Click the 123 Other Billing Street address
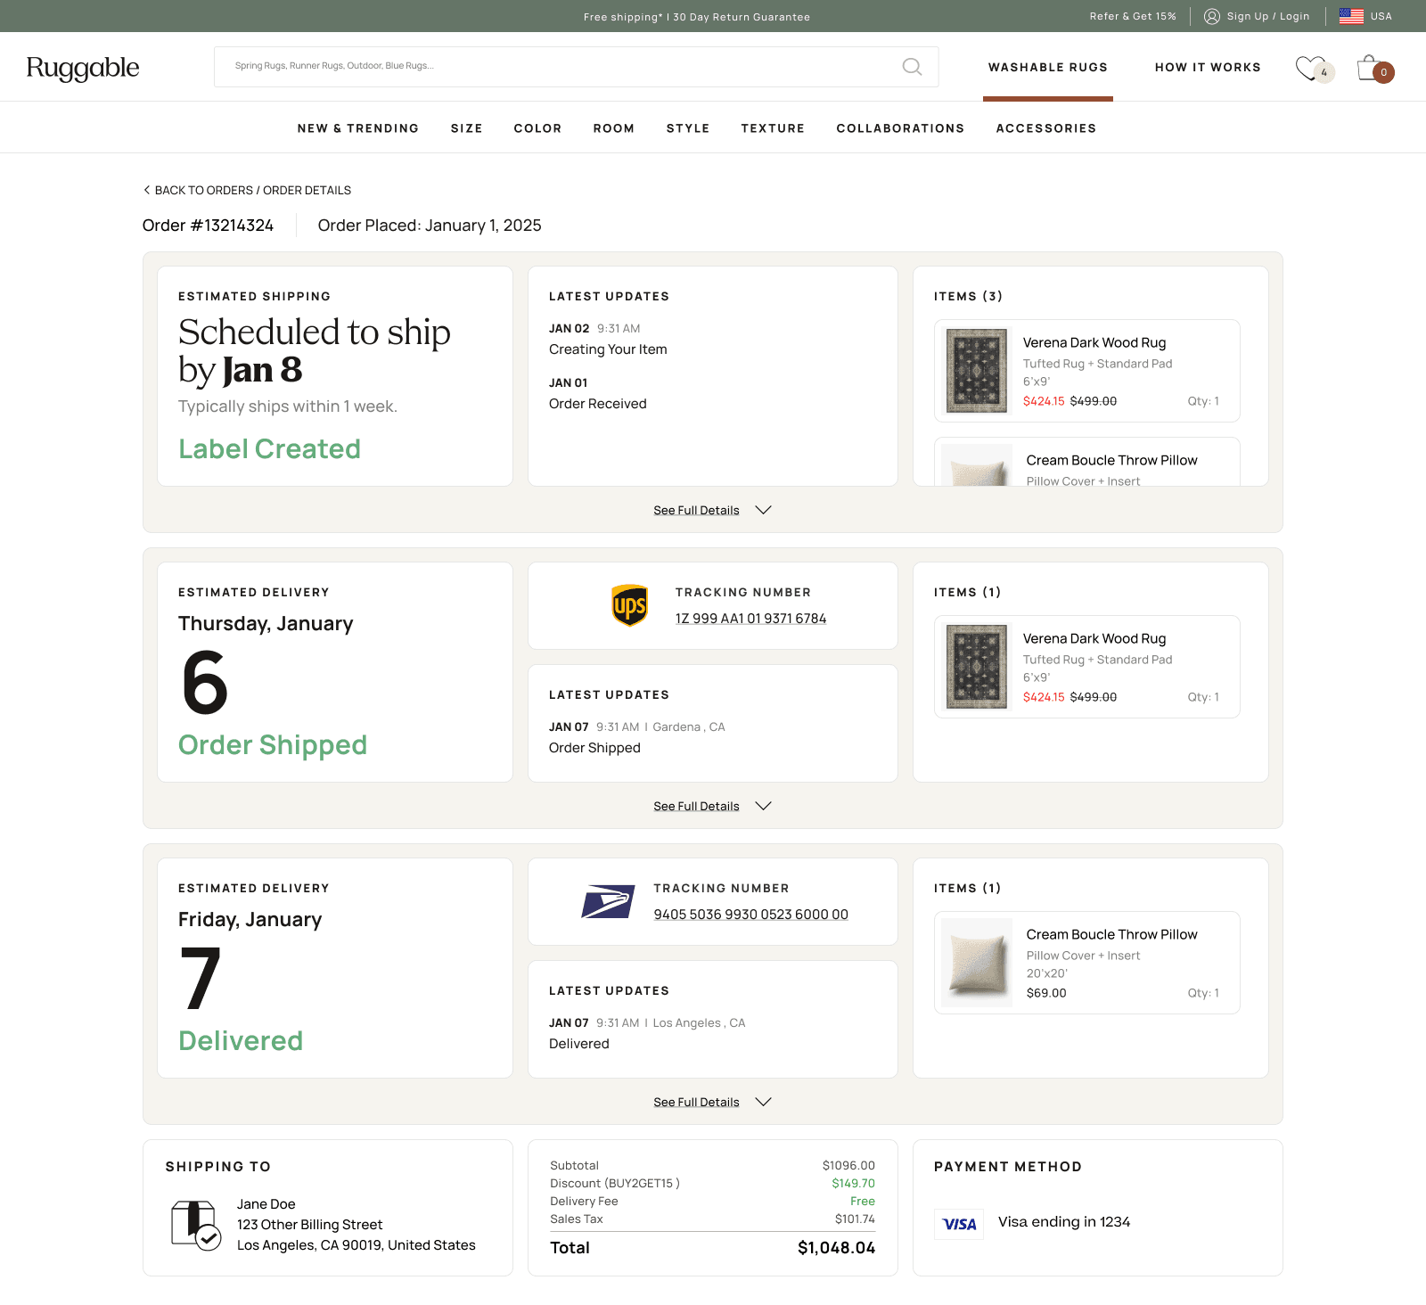The height and width of the screenshot is (1305, 1426). pos(309,1225)
